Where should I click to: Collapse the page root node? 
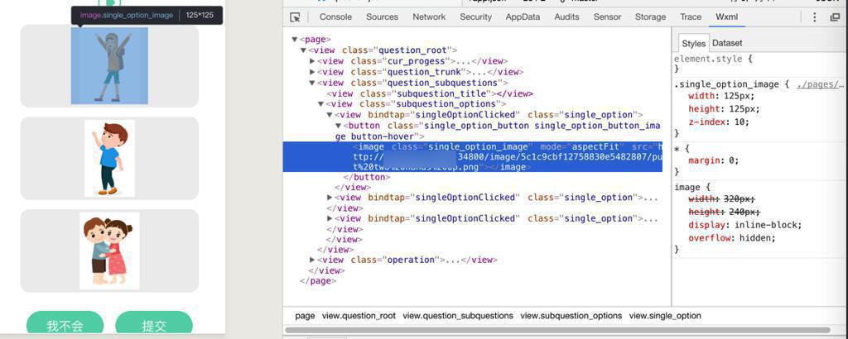click(x=294, y=40)
